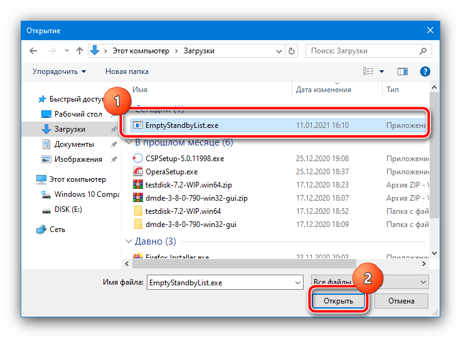461x338 pixels.
Task: Open 'DISK (E:)' drive
Action: click(x=62, y=209)
